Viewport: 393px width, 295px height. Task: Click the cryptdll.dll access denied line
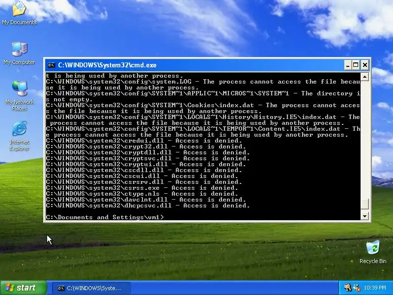point(148,152)
